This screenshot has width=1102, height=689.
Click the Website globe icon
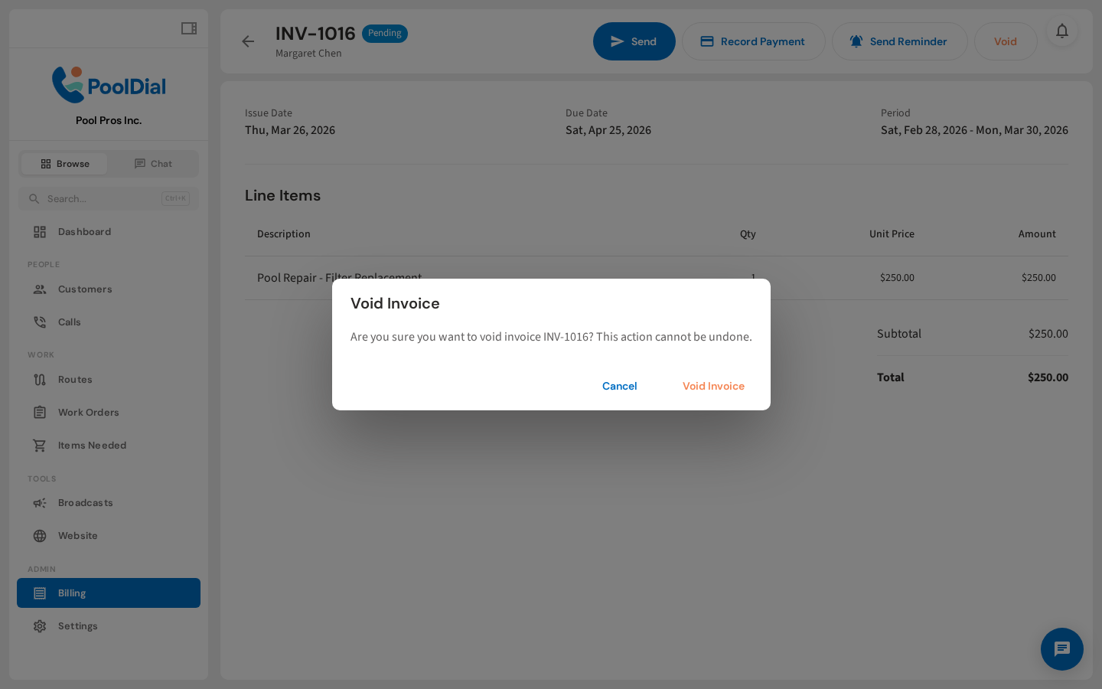(x=40, y=536)
